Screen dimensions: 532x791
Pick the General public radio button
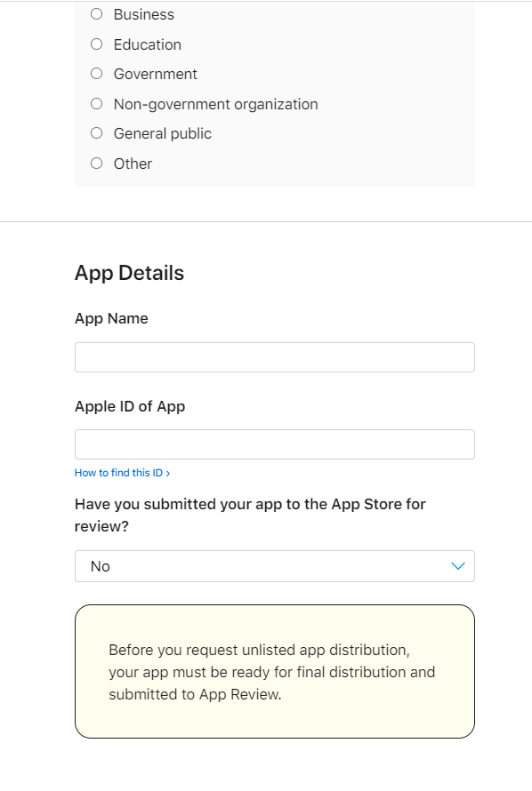(96, 133)
